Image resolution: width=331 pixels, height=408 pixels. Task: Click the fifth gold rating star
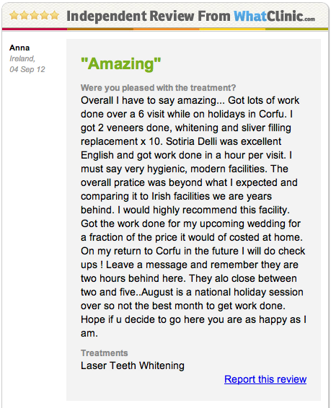click(55, 15)
